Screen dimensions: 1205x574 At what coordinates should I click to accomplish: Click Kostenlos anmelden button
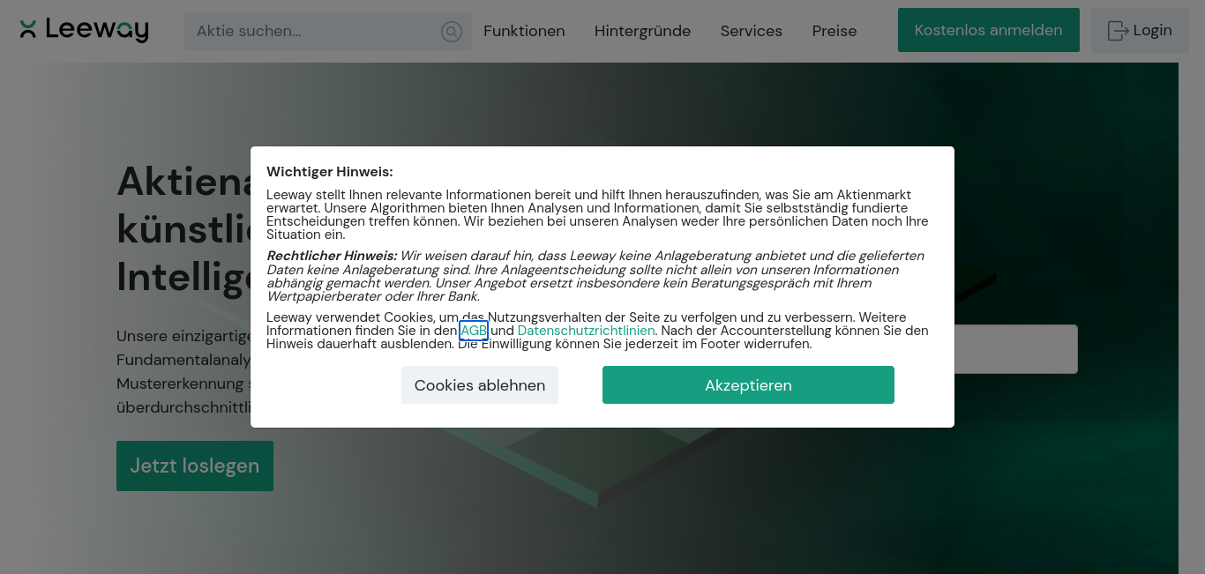click(x=989, y=30)
